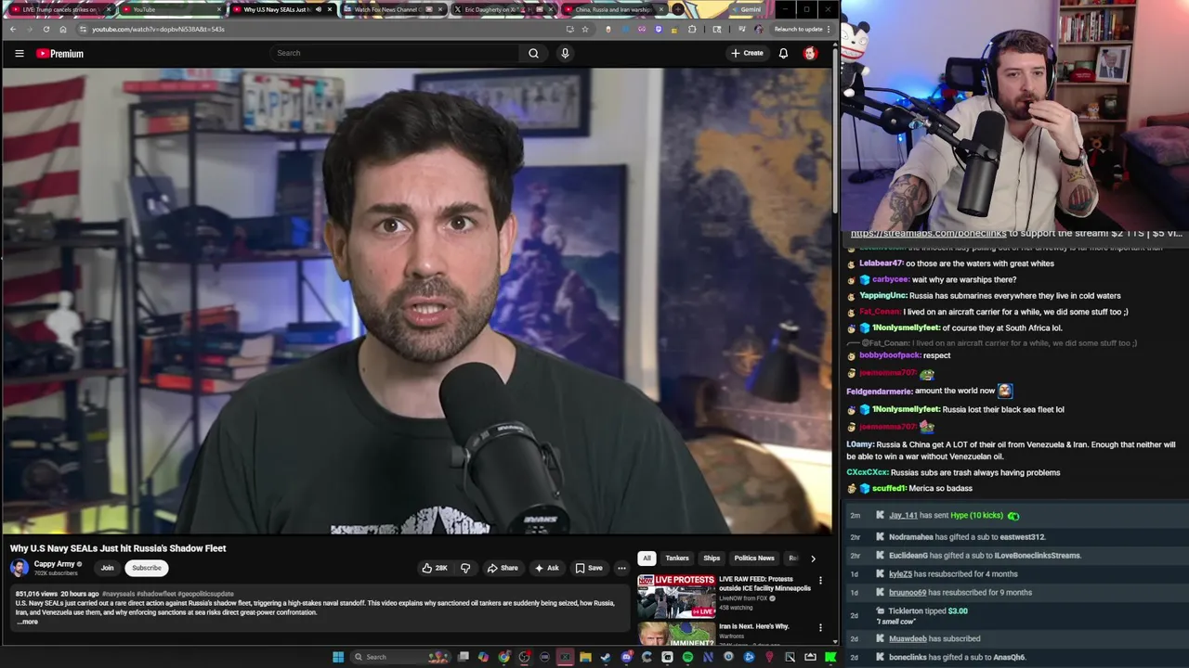Go back in browser history
Image resolution: width=1189 pixels, height=668 pixels.
[13, 29]
